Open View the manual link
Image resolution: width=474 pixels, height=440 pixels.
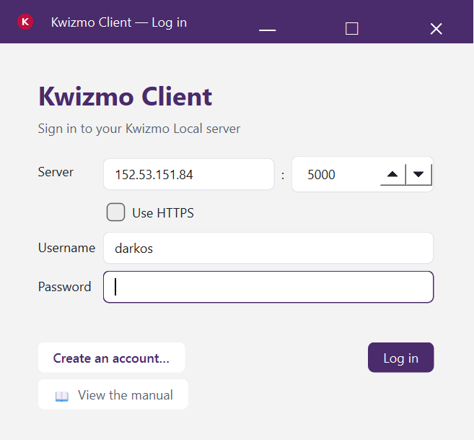[113, 394]
